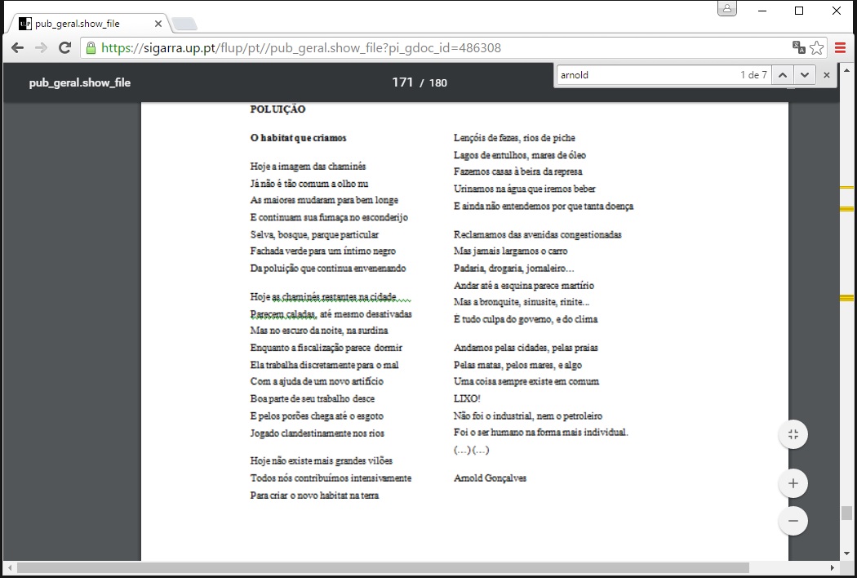The height and width of the screenshot is (578, 857).
Task: Jump to next 'arnold' search match
Action: click(x=805, y=75)
